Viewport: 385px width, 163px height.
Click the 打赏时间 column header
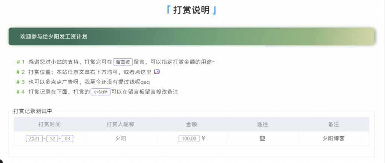[x=49, y=124]
